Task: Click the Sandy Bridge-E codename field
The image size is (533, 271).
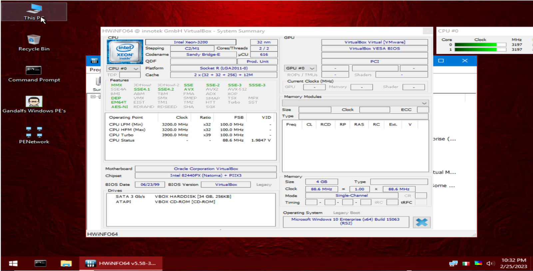Action: (203, 55)
